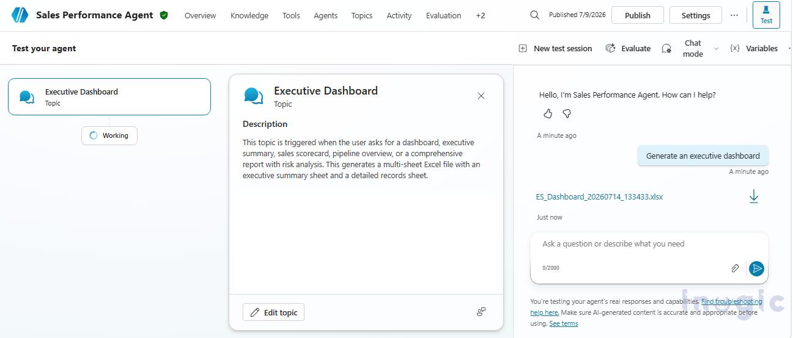
Task: Click the Chat mode icon
Action: pyautogui.click(x=666, y=49)
